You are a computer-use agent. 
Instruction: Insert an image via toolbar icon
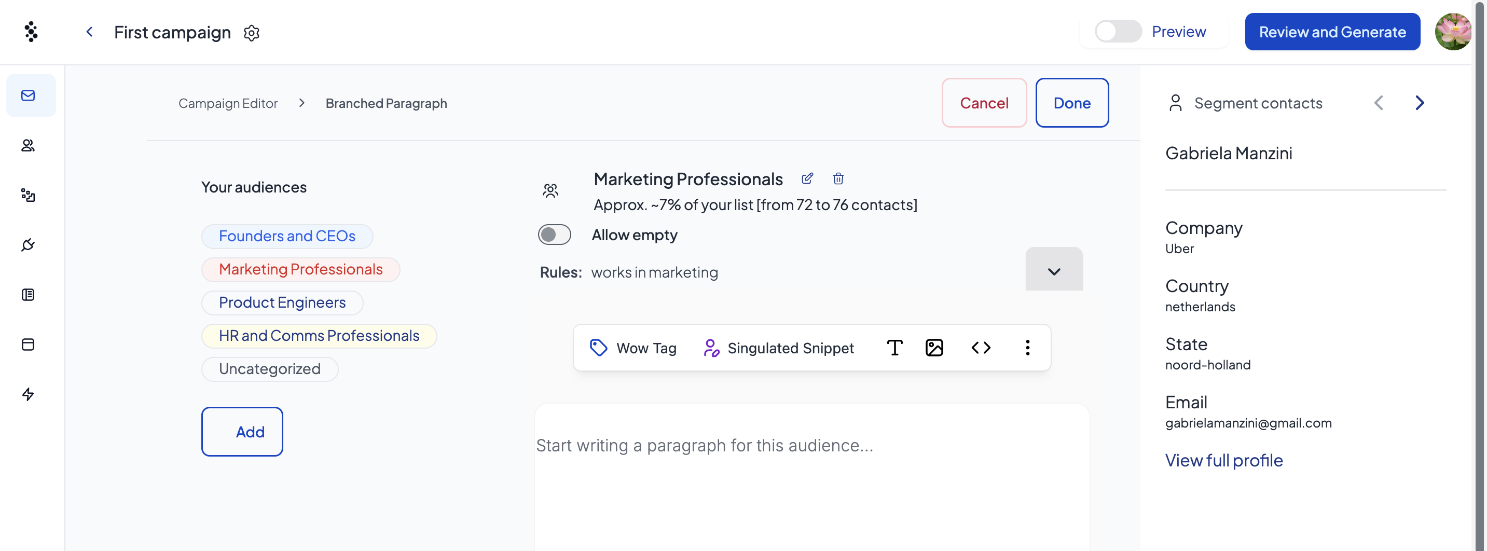[x=934, y=347]
